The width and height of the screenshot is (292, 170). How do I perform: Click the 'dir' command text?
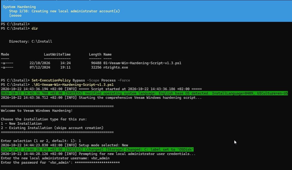coord(35,28)
